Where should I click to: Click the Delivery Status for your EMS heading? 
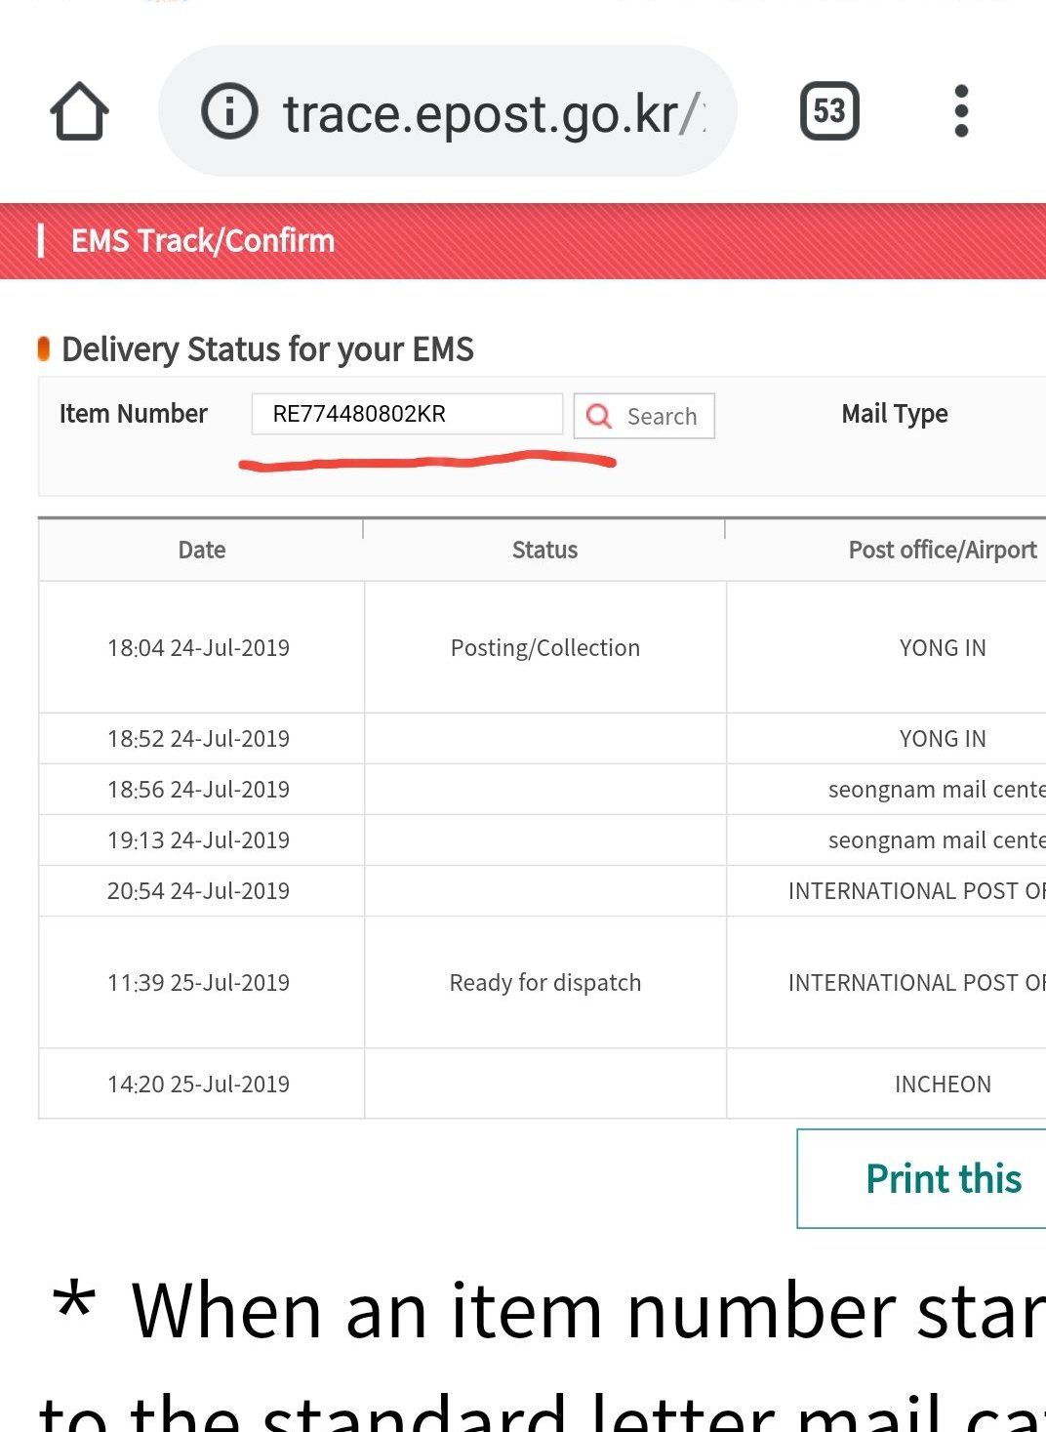click(x=267, y=349)
